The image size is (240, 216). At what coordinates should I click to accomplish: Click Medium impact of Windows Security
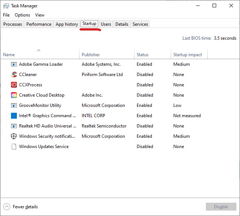click(x=181, y=136)
